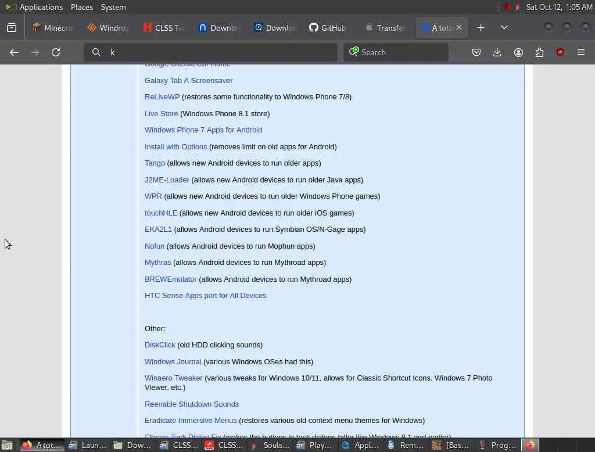The image size is (595, 452).
Task: Open the Places menu
Action: click(82, 7)
